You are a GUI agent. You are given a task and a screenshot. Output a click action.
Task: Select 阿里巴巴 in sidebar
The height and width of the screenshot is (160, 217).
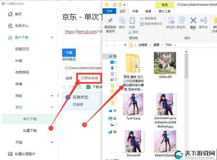tap(22, 49)
